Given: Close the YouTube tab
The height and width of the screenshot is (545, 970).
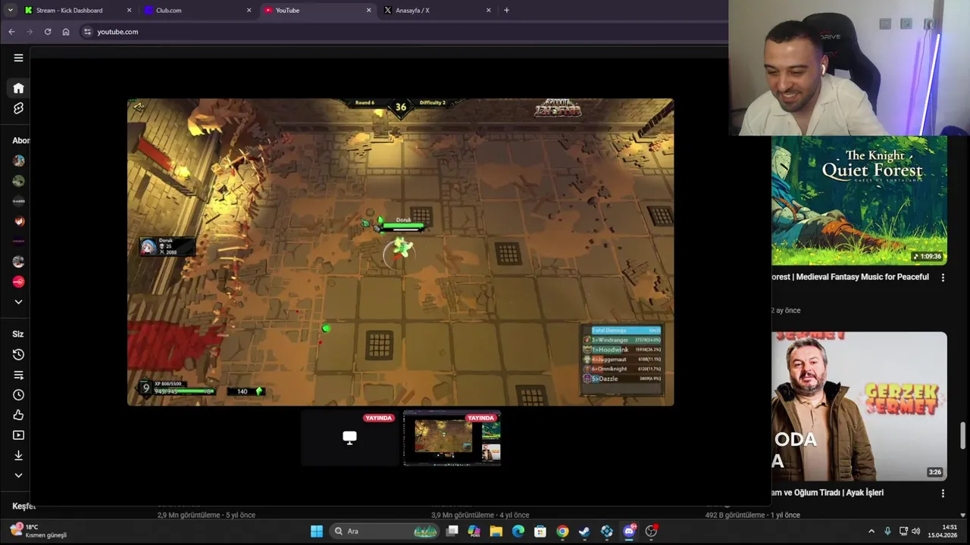Looking at the screenshot, I should [369, 11].
